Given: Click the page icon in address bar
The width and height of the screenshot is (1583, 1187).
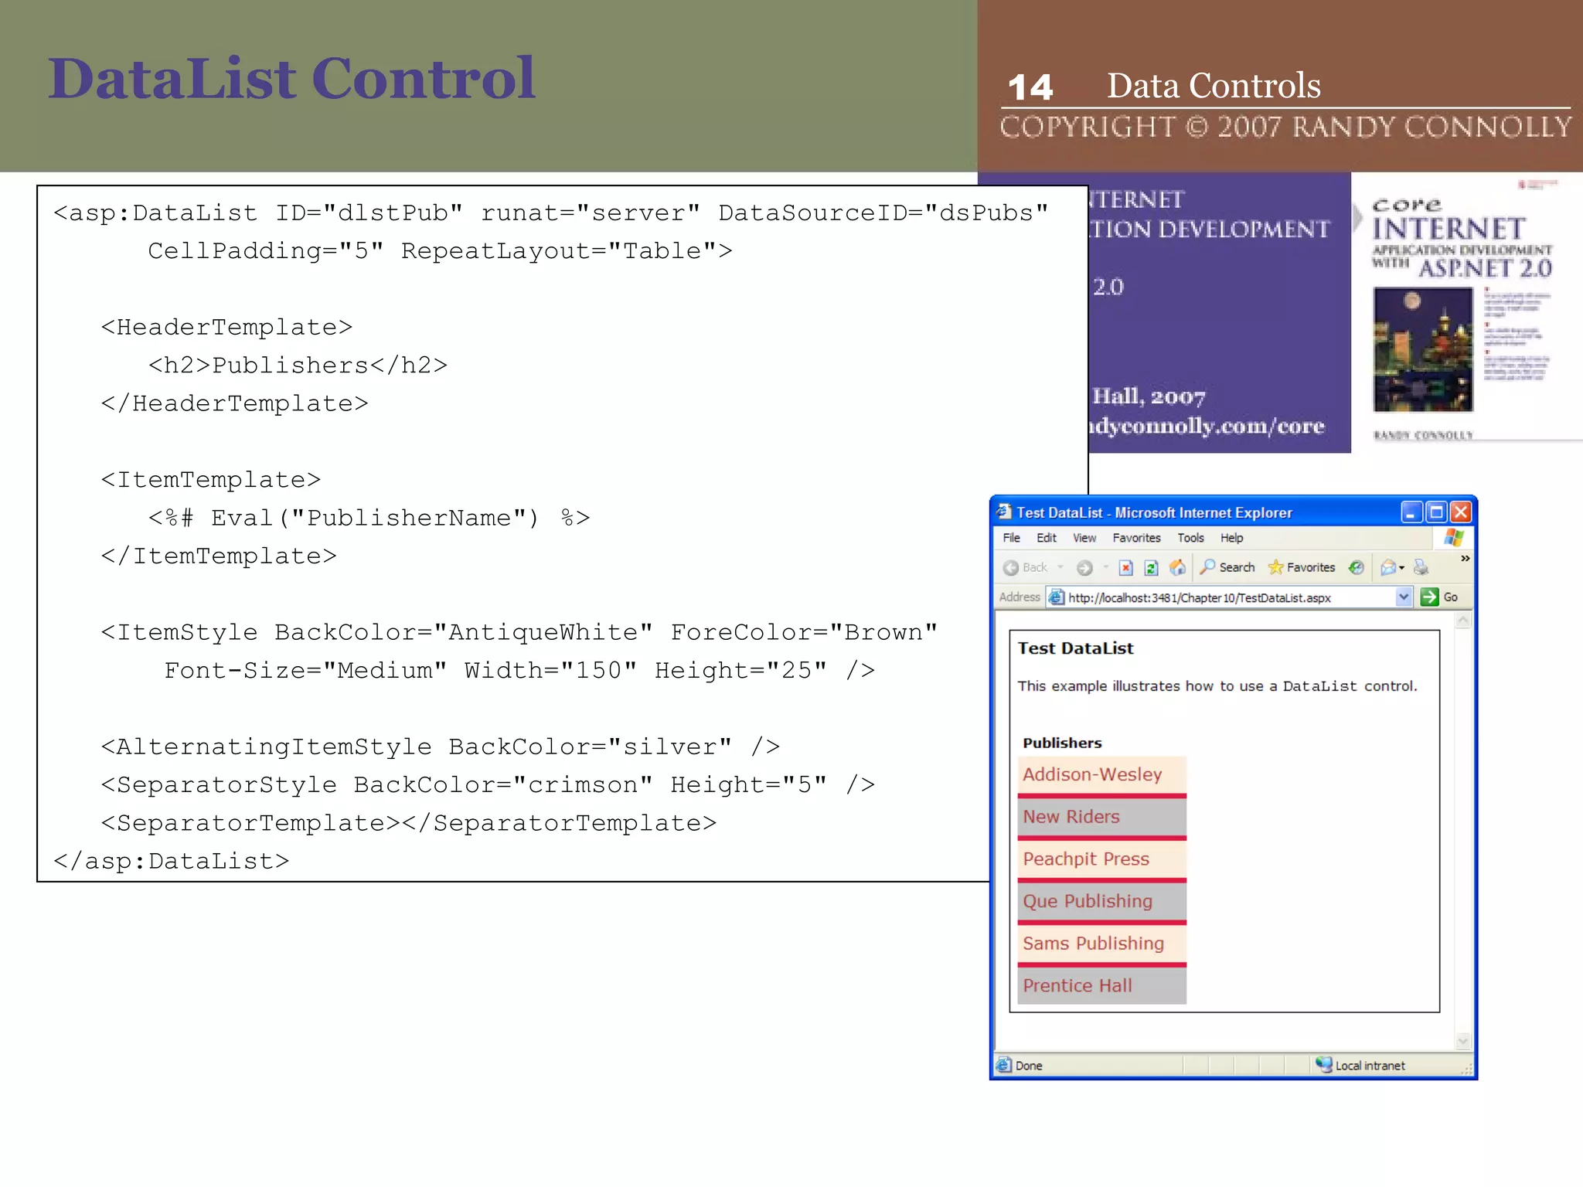Looking at the screenshot, I should pos(1056,597).
